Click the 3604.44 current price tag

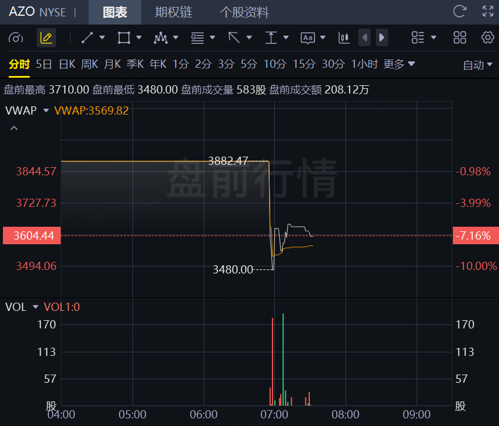(x=32, y=235)
